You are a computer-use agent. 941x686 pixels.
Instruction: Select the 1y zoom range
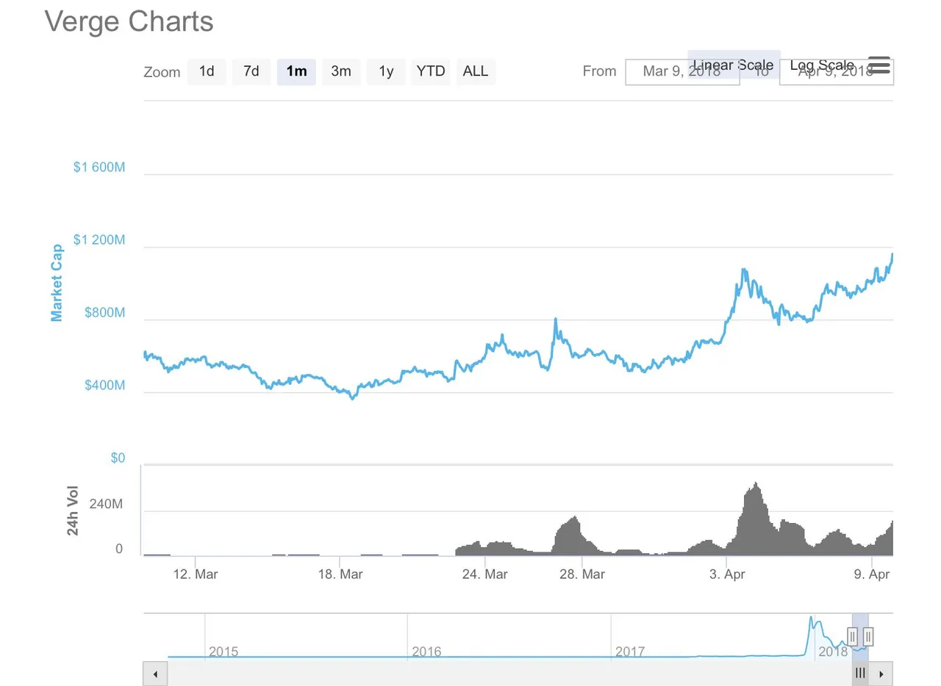386,72
